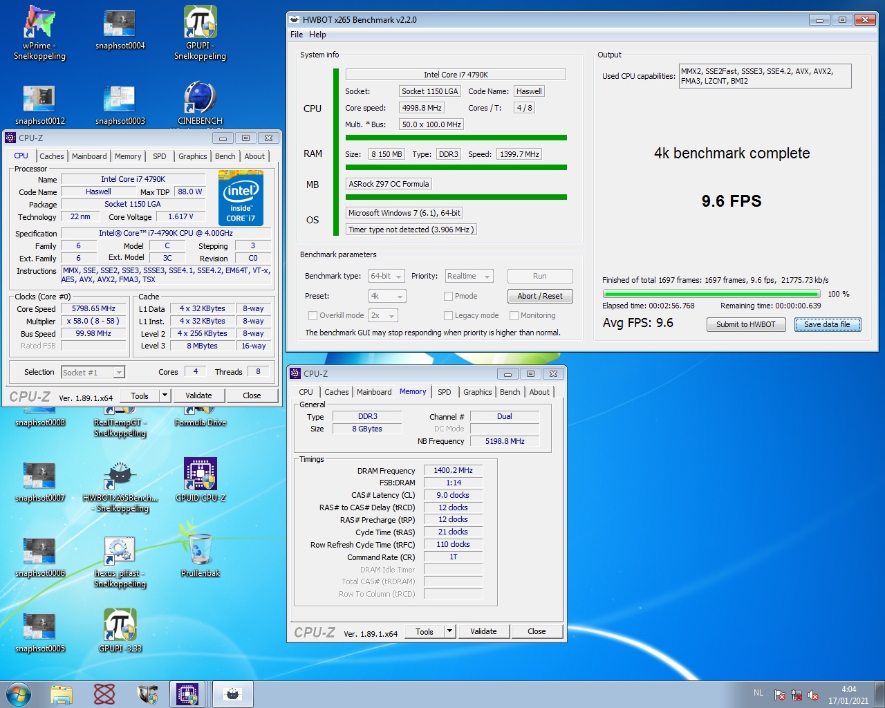Enable the Pmode checkbox

coord(448,296)
